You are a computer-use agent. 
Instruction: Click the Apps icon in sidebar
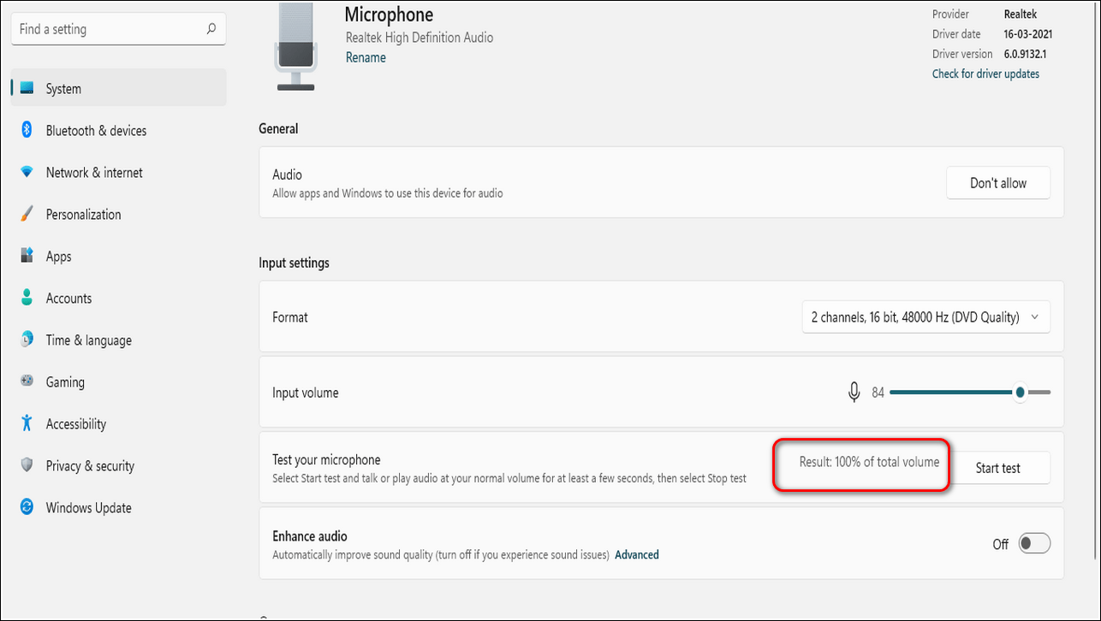(x=27, y=256)
